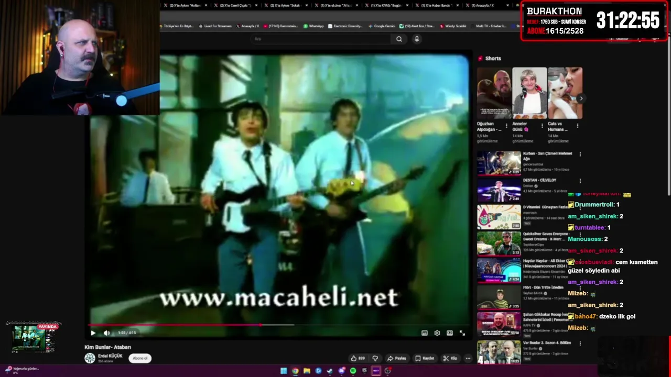Viewport: 671px width, 377px height.
Task: Click the Kim Bunlar- Atabarı video title
Action: pos(107,347)
